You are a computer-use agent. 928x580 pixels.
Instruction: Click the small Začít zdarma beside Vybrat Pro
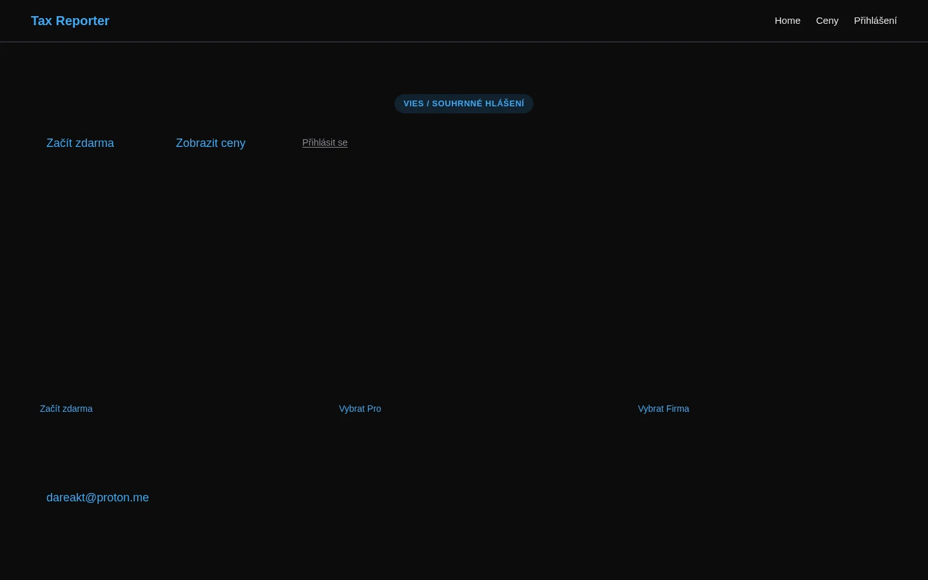[66, 409]
